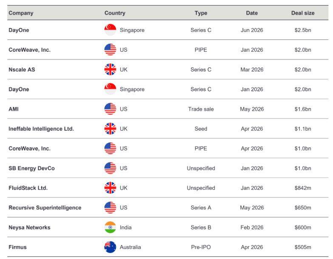Screen dimensions: 333x259
Task: Click the Type column header
Action: (200, 13)
